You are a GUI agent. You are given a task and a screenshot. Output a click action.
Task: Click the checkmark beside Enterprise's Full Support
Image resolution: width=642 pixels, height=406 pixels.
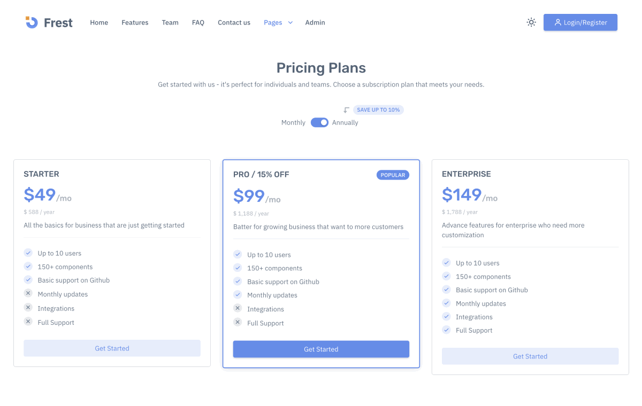[446, 330]
